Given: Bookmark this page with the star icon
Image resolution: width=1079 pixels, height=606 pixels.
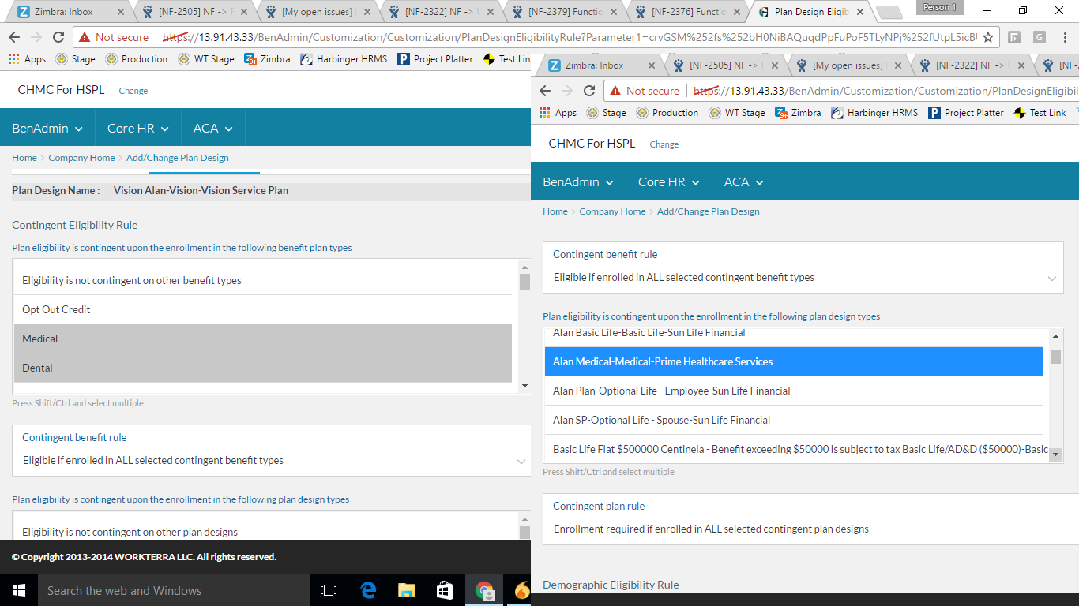Looking at the screenshot, I should 987,37.
